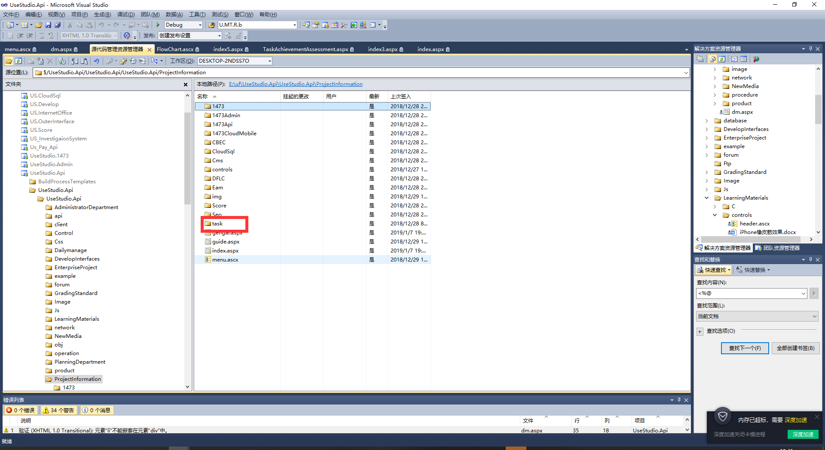
Task: Open file using the folder toolbar icon
Action: tap(39, 25)
